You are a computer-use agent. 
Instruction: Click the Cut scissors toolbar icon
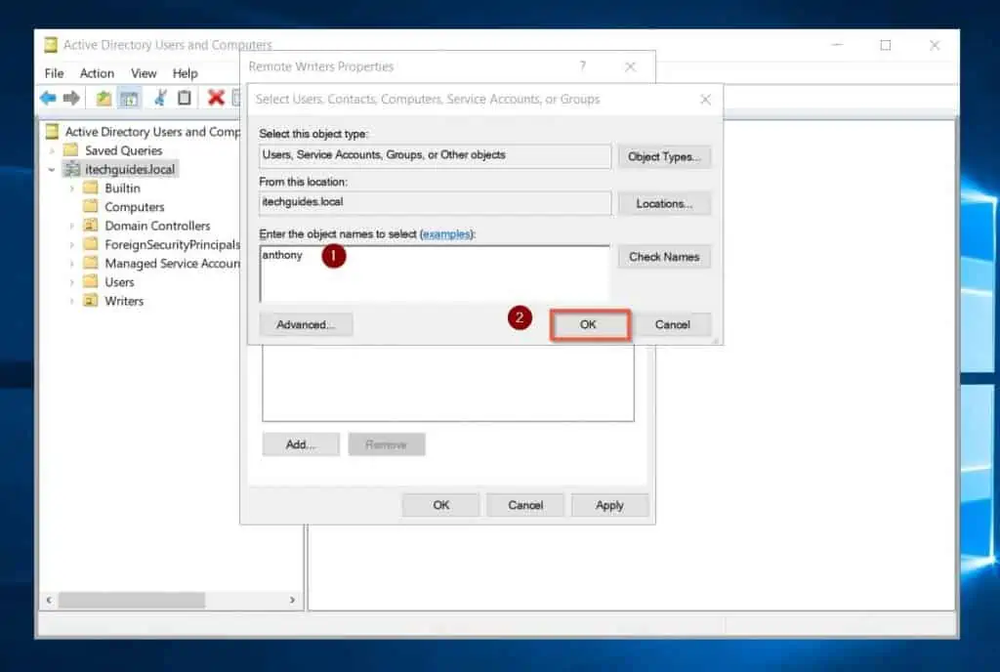161,98
